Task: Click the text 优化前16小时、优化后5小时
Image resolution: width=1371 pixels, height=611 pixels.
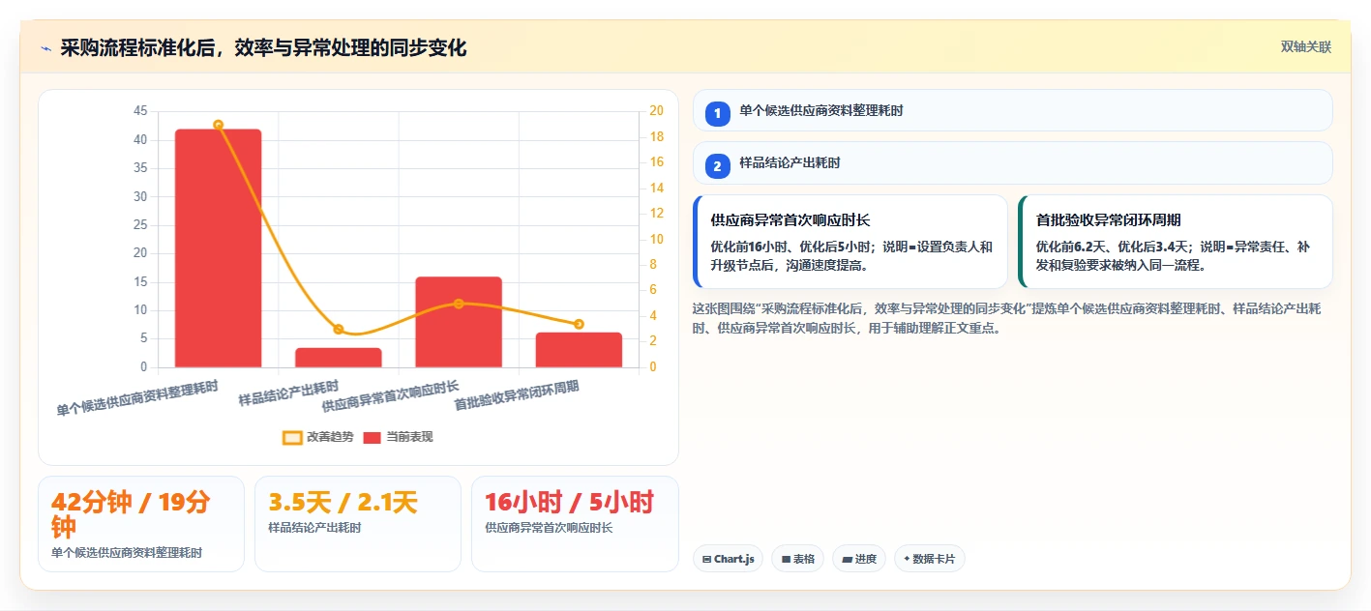Action: [793, 247]
